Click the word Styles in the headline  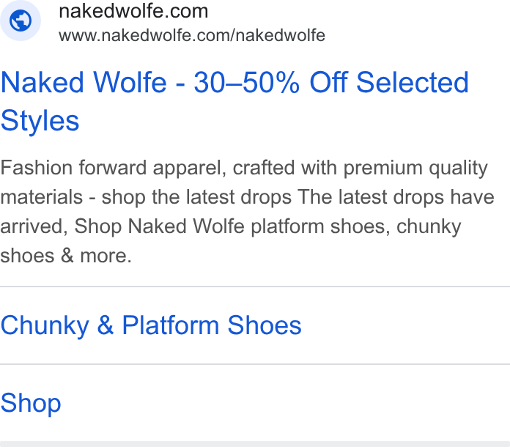(x=40, y=121)
